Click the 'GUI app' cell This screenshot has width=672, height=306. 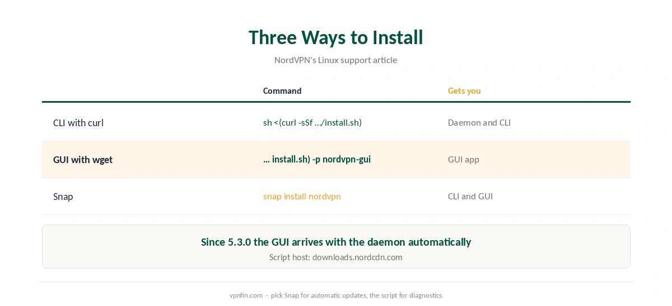pos(464,160)
